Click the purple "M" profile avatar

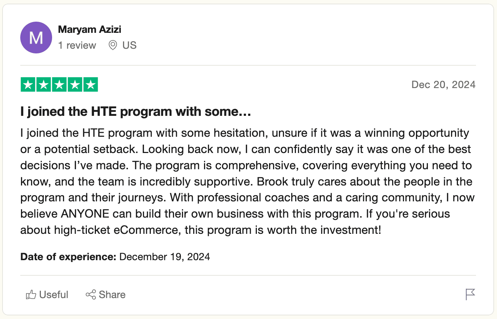point(36,38)
